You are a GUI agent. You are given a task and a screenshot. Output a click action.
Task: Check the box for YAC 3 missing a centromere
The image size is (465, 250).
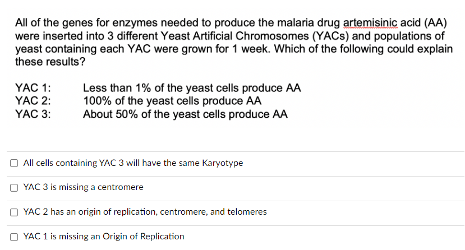[x=14, y=188]
